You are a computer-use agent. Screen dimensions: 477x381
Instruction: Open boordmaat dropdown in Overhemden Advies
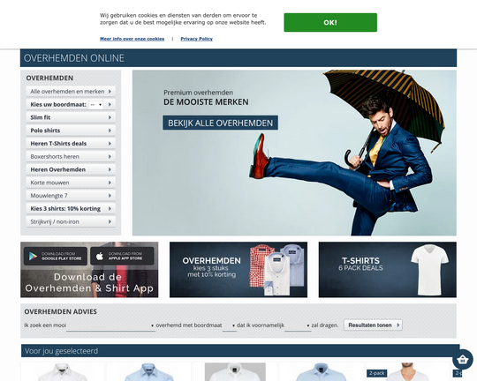230,325
